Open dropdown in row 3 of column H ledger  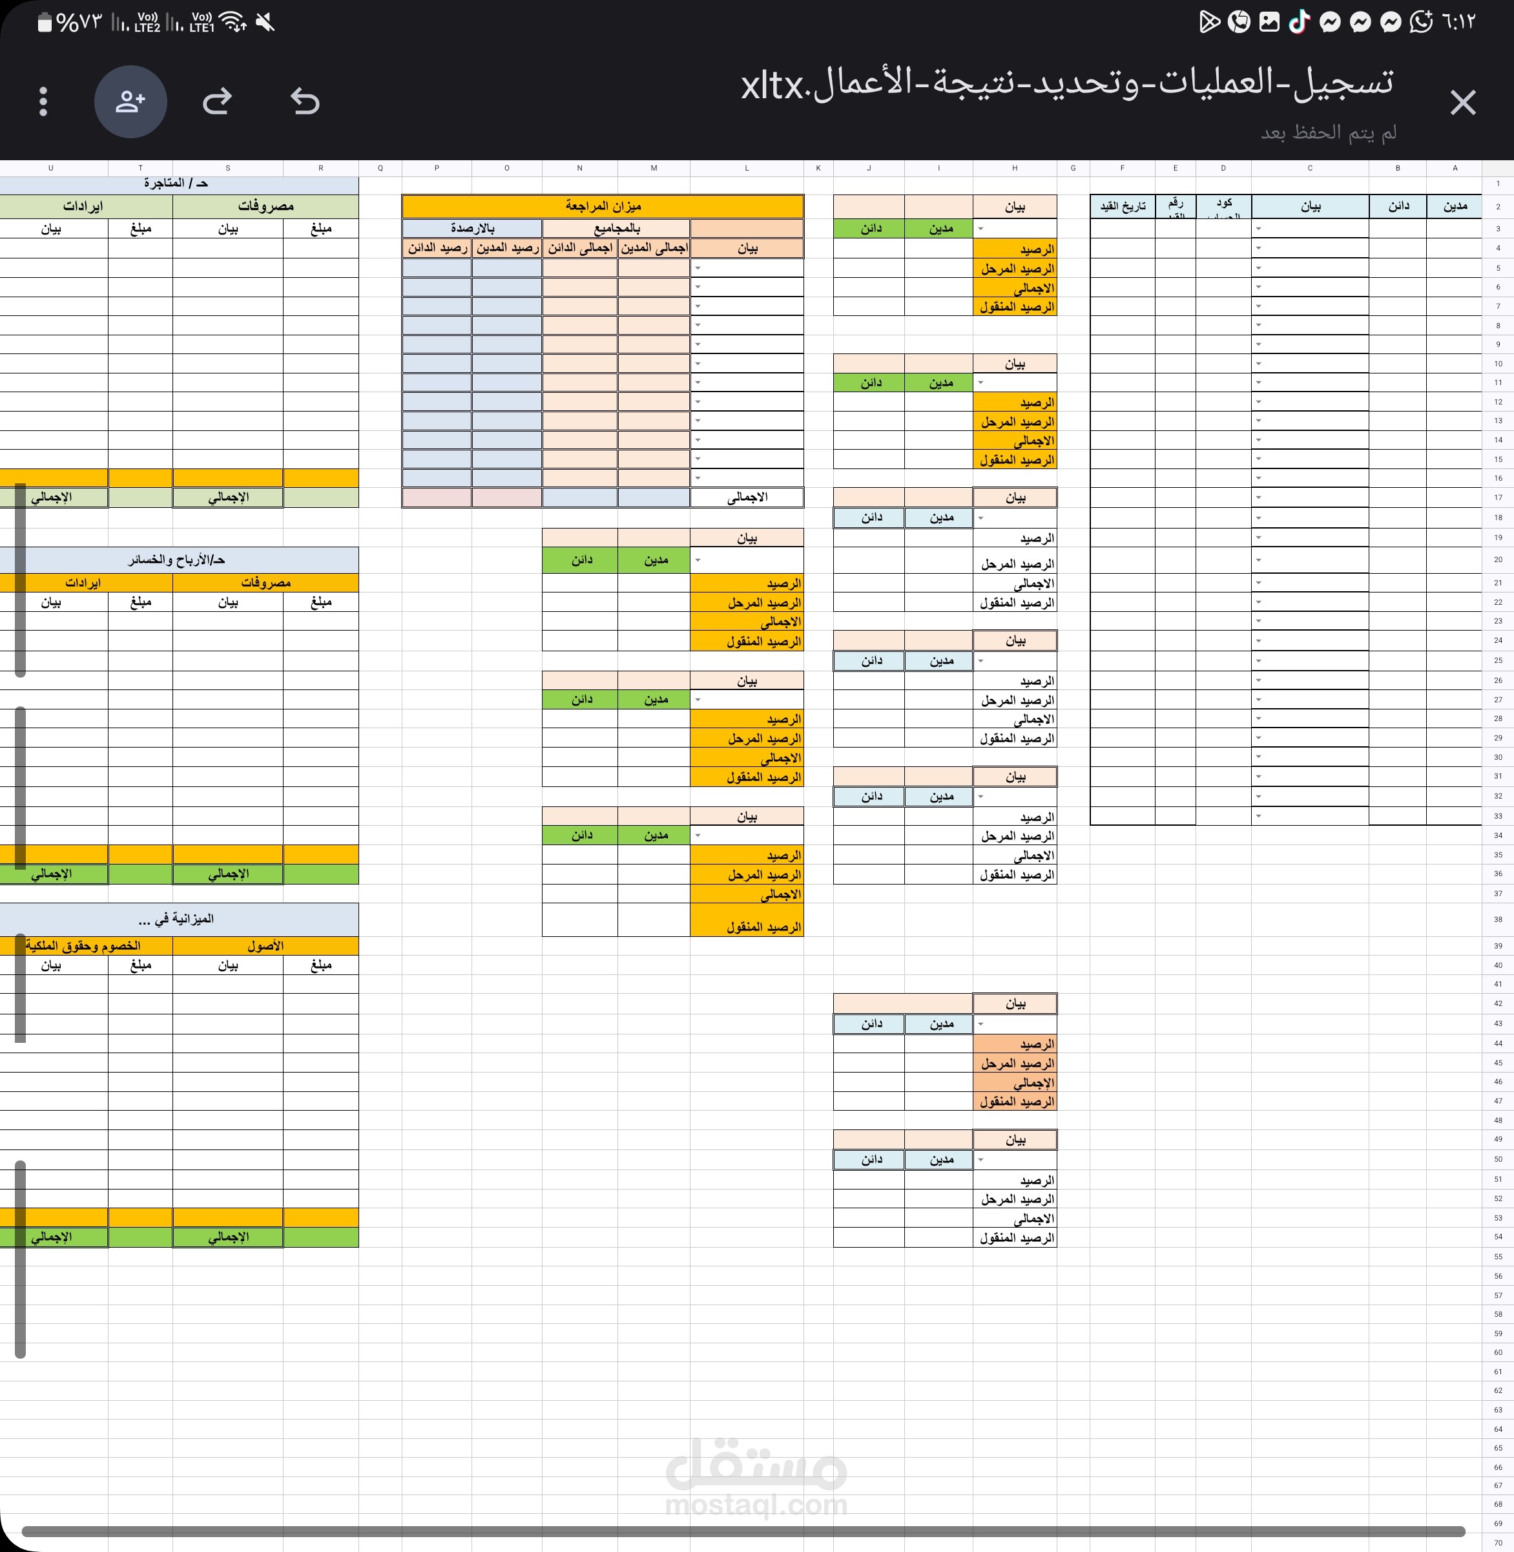click(980, 229)
